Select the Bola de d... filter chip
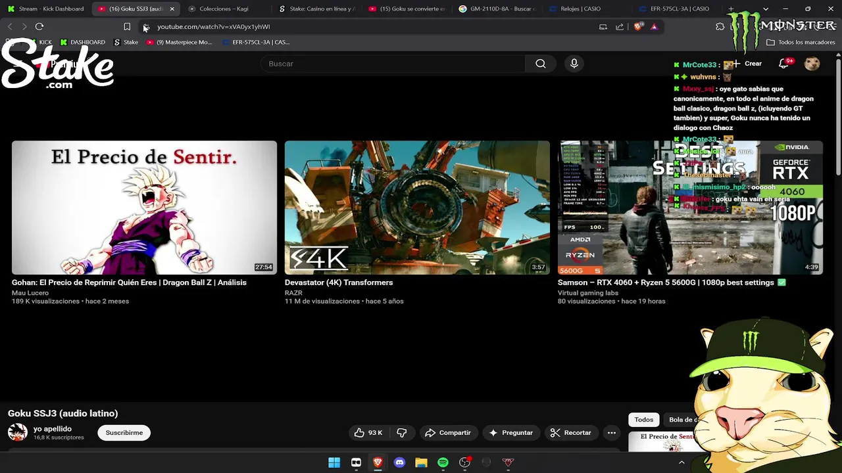This screenshot has height=473, width=842. tap(681, 420)
